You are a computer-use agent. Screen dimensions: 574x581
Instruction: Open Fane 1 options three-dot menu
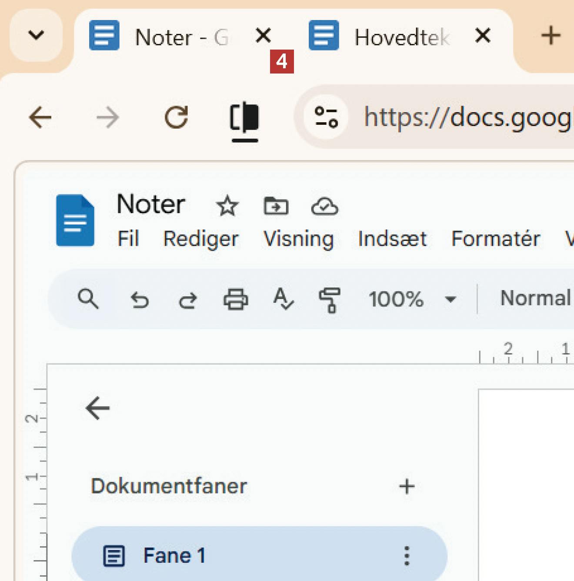(407, 555)
